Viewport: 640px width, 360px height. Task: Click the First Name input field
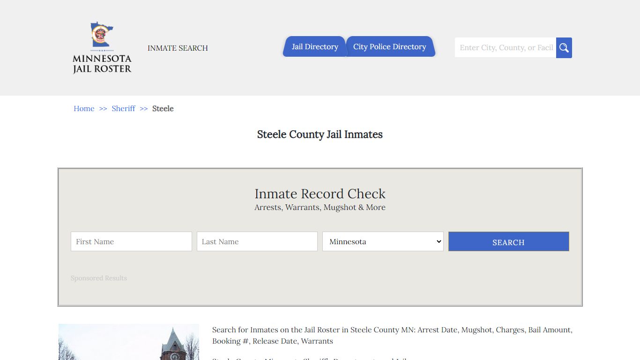coord(131,241)
